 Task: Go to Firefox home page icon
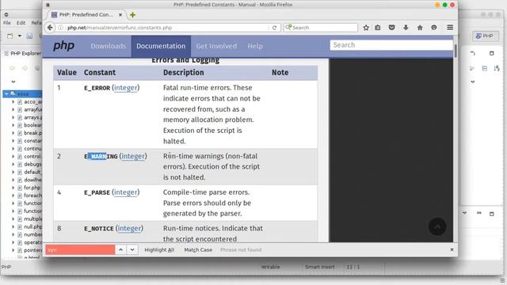click(x=420, y=28)
